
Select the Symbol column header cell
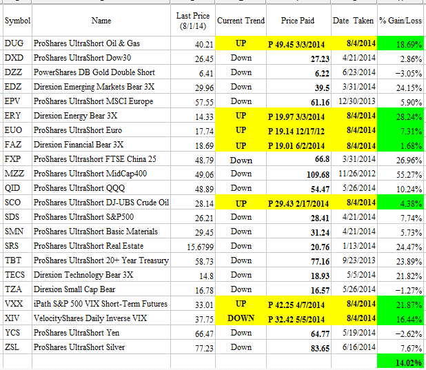tap(17, 21)
